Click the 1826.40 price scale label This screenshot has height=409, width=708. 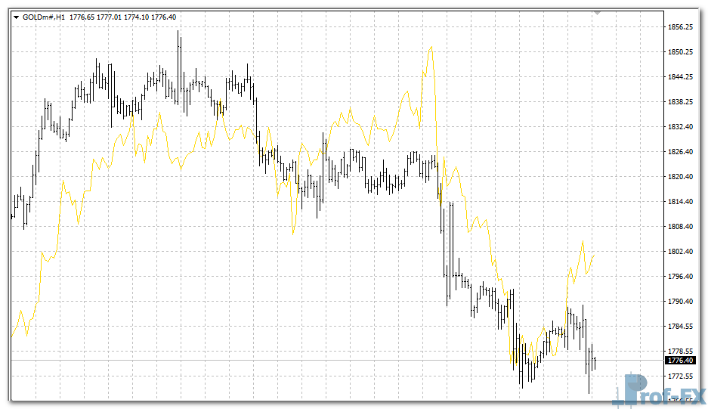(681, 152)
